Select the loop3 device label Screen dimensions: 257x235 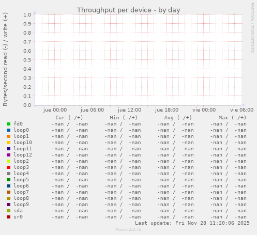[x=21, y=167]
